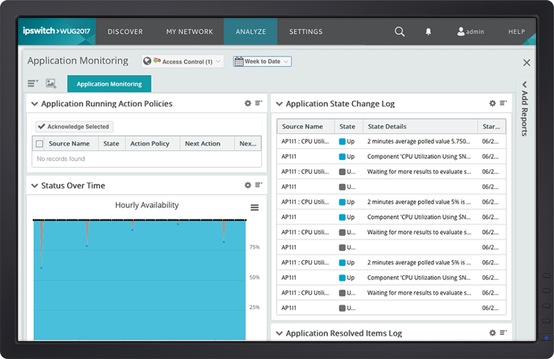Screen dimensions: 554x359
Task: Open the Hourly Availability chart hamburger menu
Action: 254,207
